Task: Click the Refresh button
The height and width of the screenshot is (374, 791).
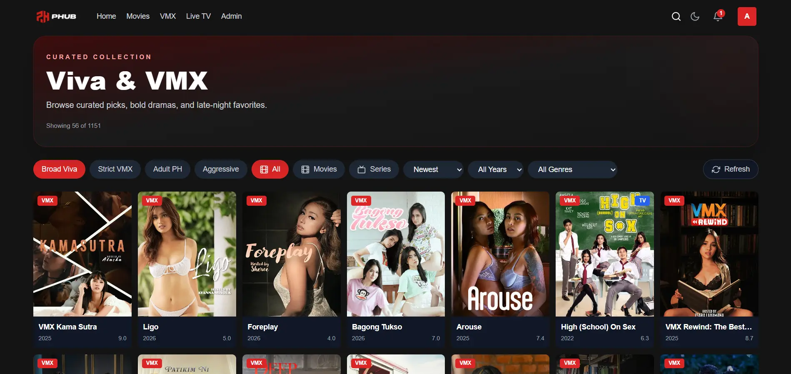Action: click(x=731, y=169)
